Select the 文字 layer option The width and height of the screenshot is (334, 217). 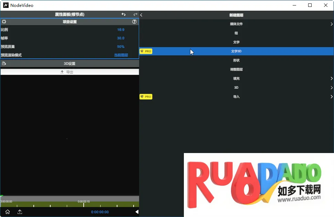point(236,42)
